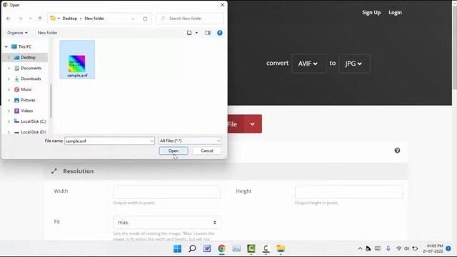Click New folder in address breadcrumb
The height and width of the screenshot is (257, 457).
pyautogui.click(x=94, y=19)
